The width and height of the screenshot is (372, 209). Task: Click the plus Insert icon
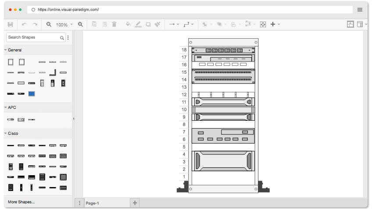(x=273, y=24)
